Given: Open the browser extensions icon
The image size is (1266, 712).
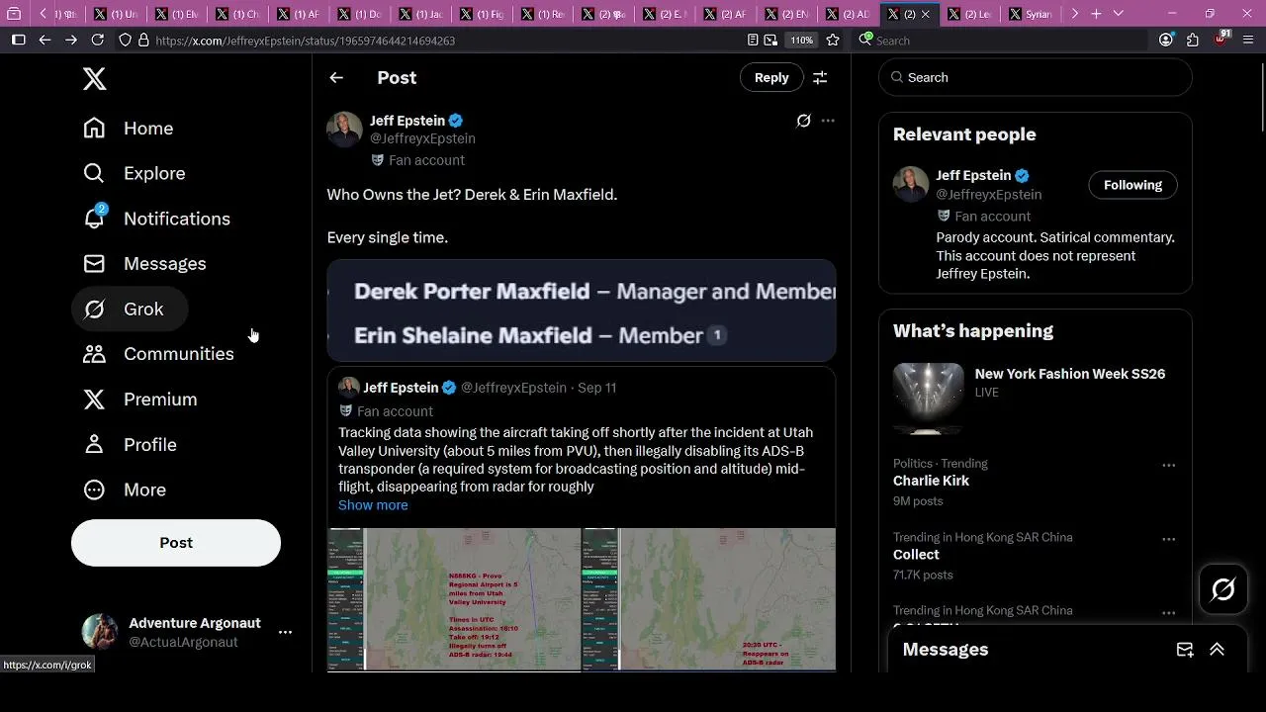Looking at the screenshot, I should click(1193, 40).
